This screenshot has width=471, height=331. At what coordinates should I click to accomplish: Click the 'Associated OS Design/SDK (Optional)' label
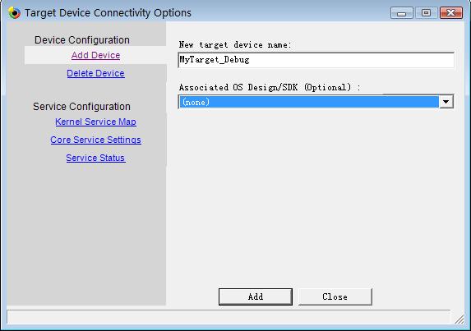(270, 87)
